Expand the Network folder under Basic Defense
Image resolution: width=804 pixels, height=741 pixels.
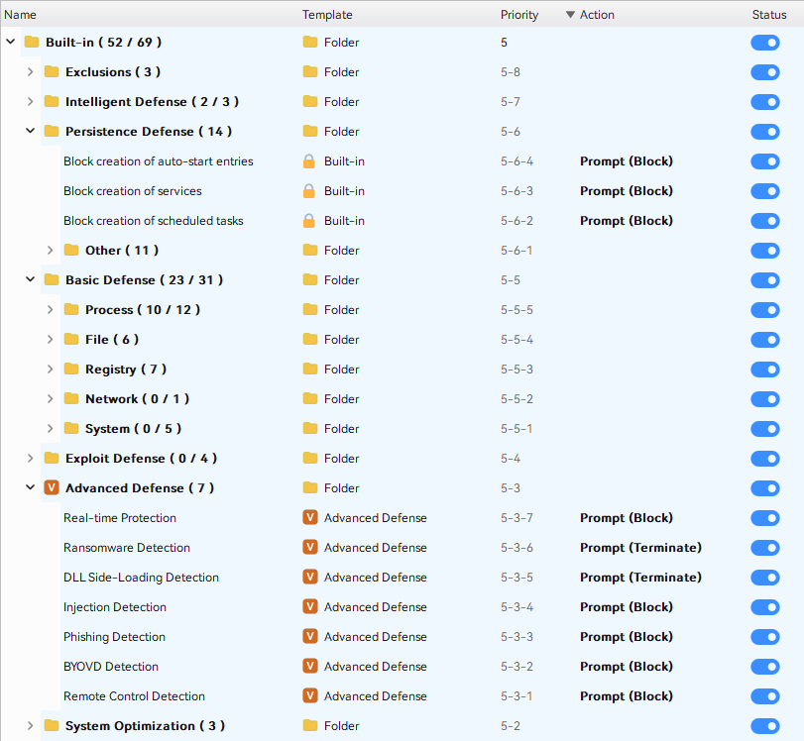point(50,398)
